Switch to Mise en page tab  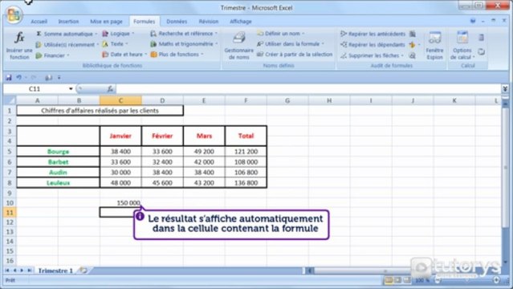(106, 22)
